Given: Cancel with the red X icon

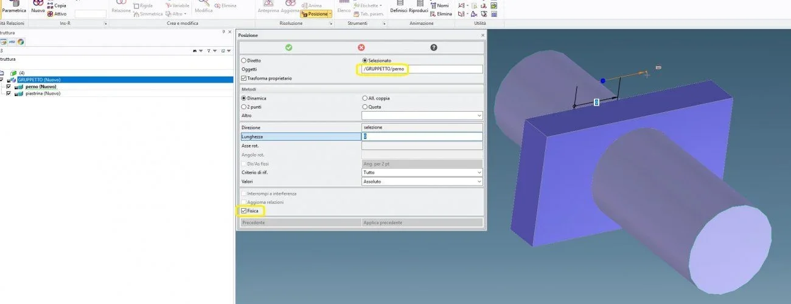Looking at the screenshot, I should pyautogui.click(x=361, y=47).
